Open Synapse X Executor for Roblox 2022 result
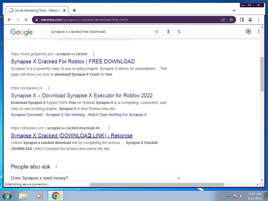Viewport: 268px width, 201px height. click(82, 95)
